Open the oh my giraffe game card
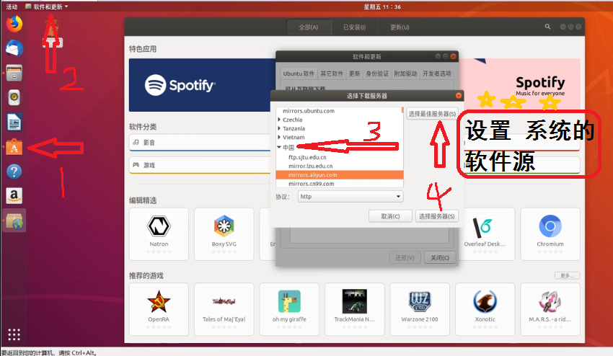The image size is (613, 356). point(289,309)
